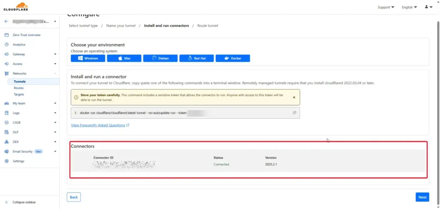Image resolution: width=440 pixels, height=209 pixels.
Task: Expand the My team menu
Action: [55, 103]
